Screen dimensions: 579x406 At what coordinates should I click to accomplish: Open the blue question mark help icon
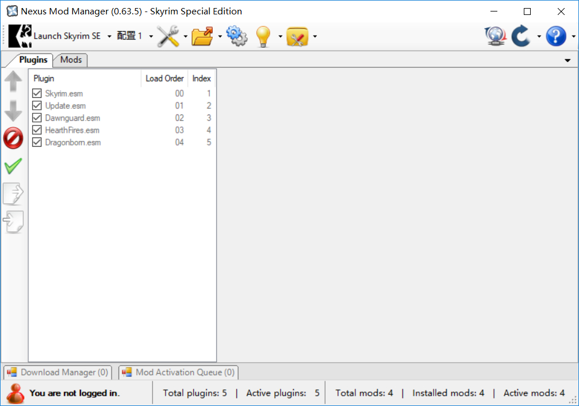(x=556, y=36)
